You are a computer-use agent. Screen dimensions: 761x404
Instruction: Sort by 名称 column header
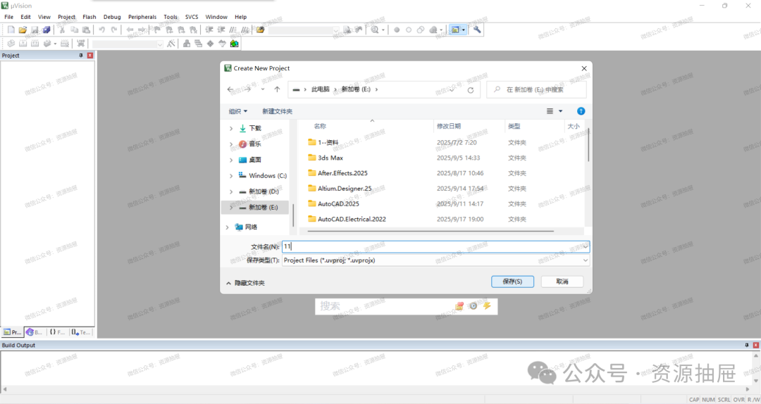[x=320, y=126]
